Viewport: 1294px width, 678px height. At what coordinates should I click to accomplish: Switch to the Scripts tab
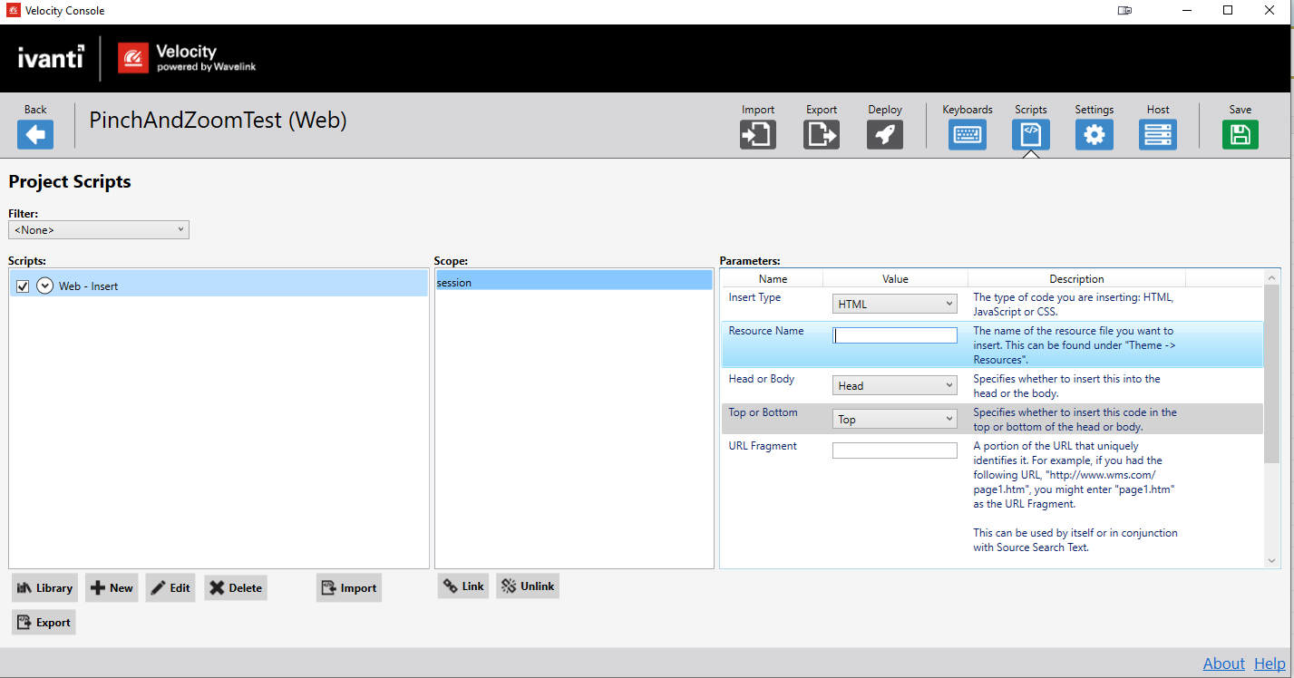coord(1030,134)
